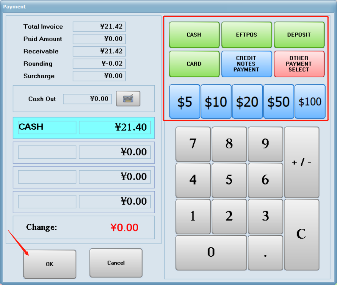Screen dimensions: 337x285
Task: Select CASH payment method
Action: 194,35
